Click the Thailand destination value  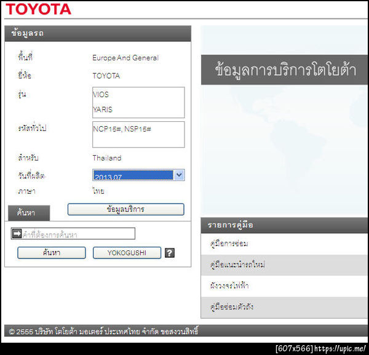[107, 158]
